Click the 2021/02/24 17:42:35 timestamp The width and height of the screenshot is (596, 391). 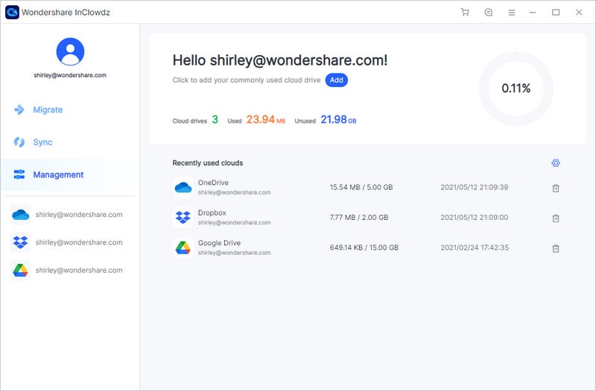point(475,248)
